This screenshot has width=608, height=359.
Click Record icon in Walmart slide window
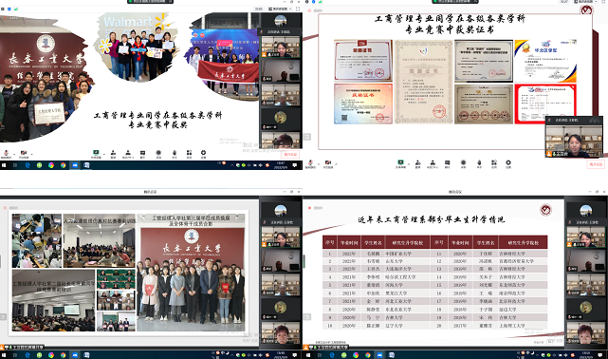[158, 154]
